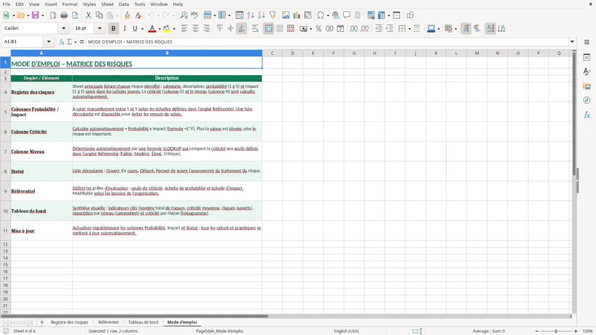Screen dimensions: 596x335
Task: Open the Borders dropdown arrow
Action: tap(409, 29)
